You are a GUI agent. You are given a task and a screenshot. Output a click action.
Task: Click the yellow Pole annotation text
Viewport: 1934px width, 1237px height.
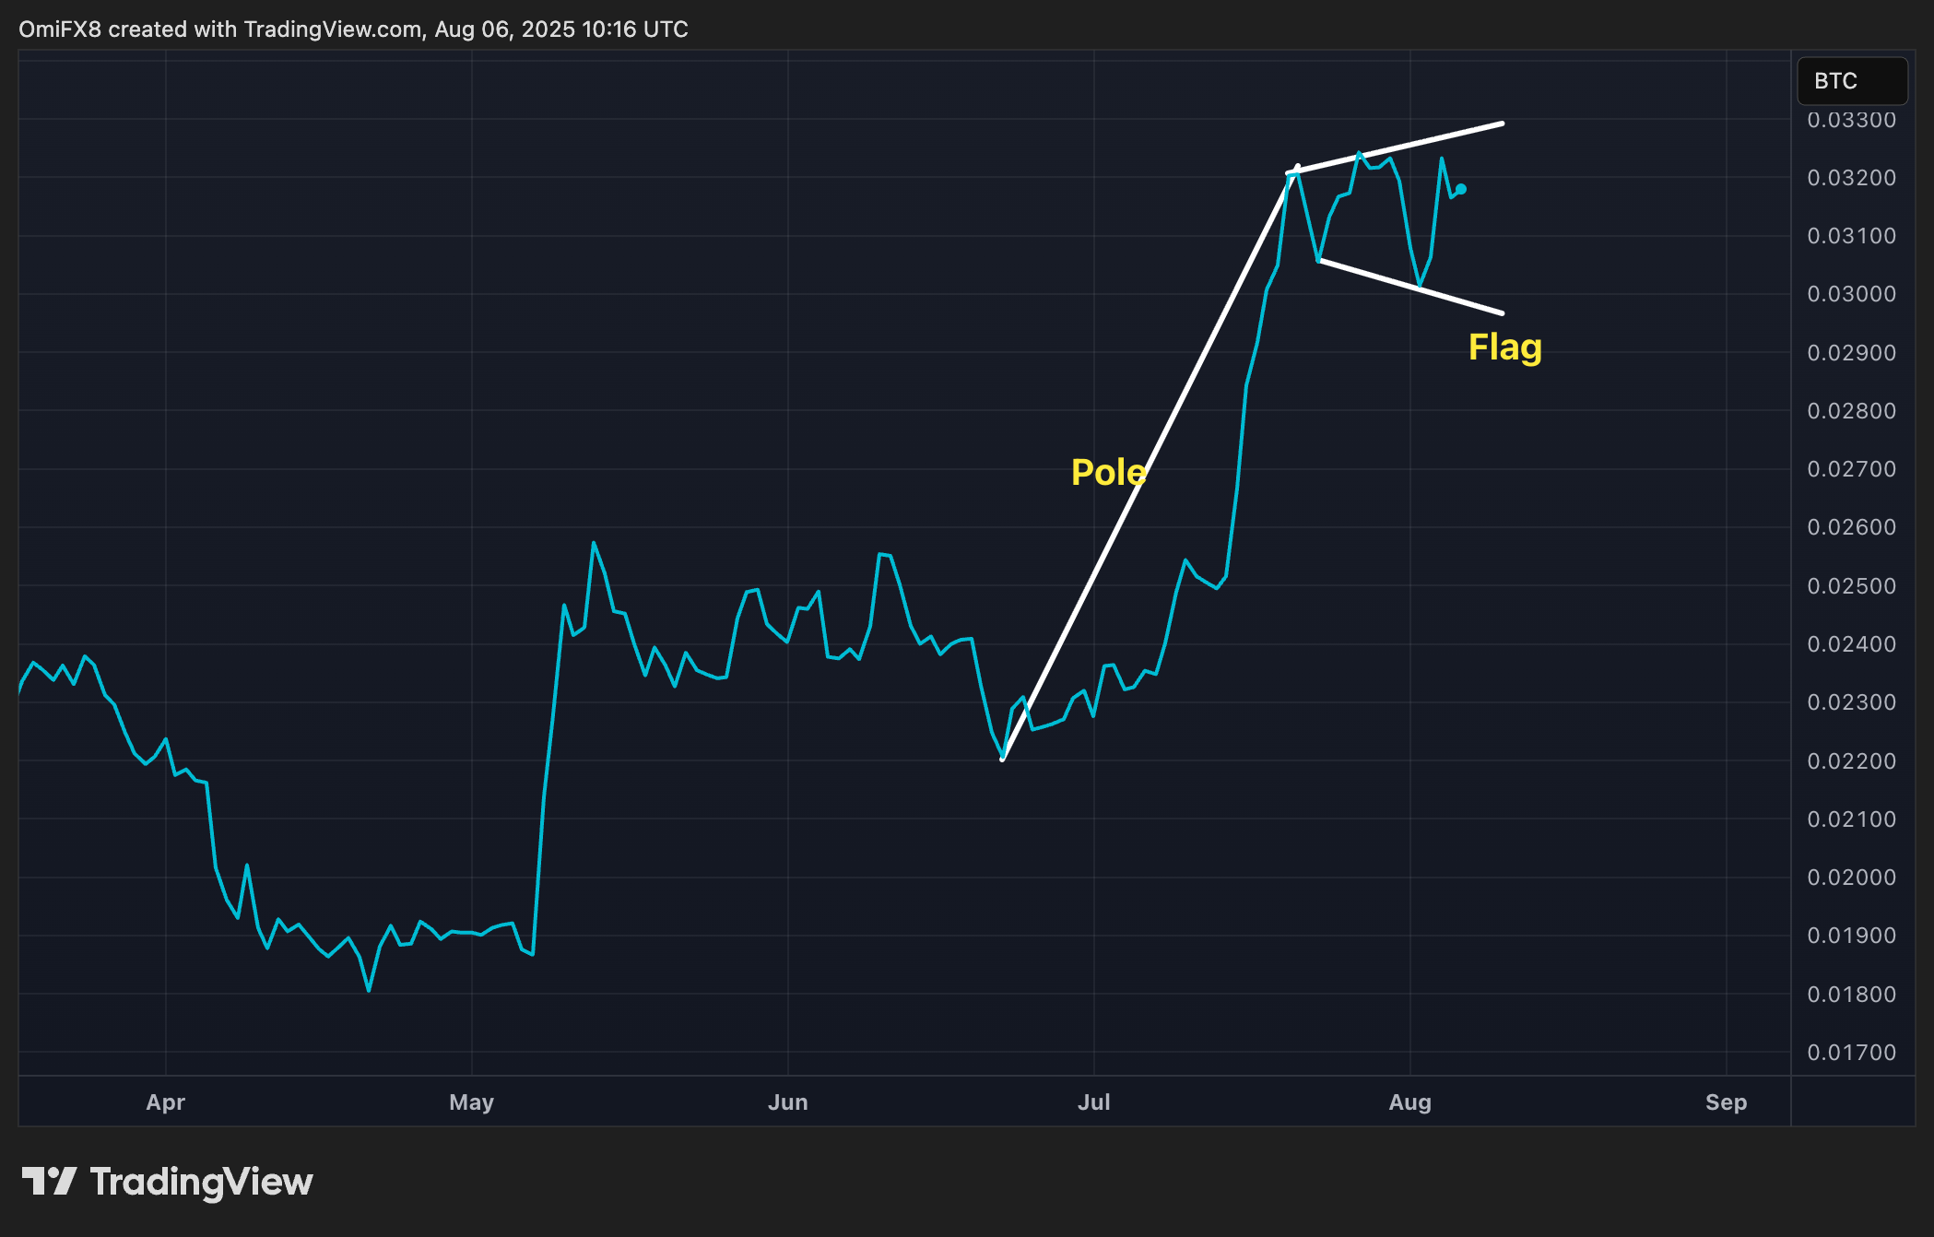[1109, 472]
